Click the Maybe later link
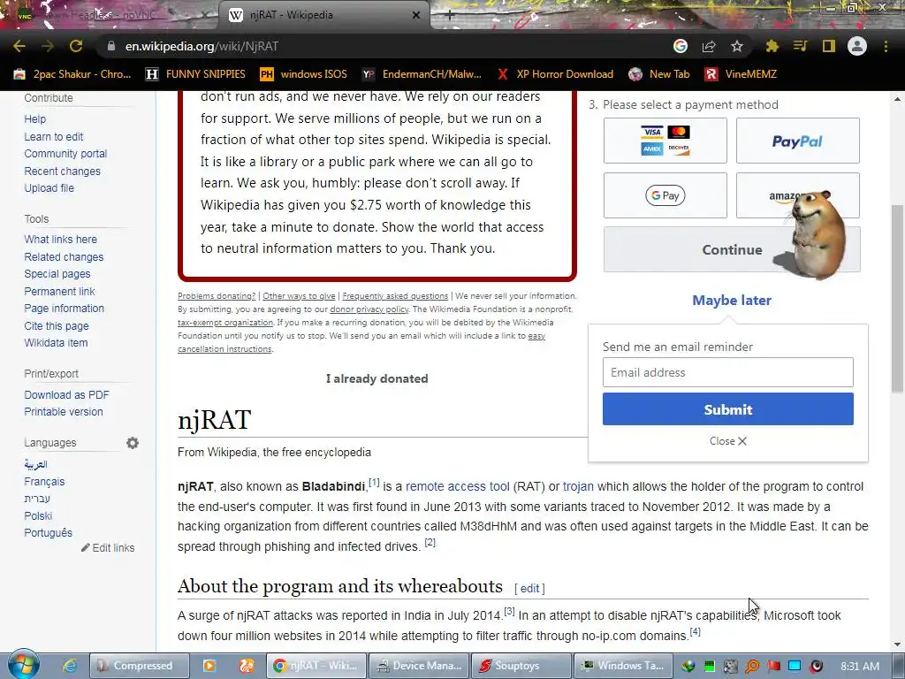This screenshot has height=679, width=905. click(x=732, y=301)
